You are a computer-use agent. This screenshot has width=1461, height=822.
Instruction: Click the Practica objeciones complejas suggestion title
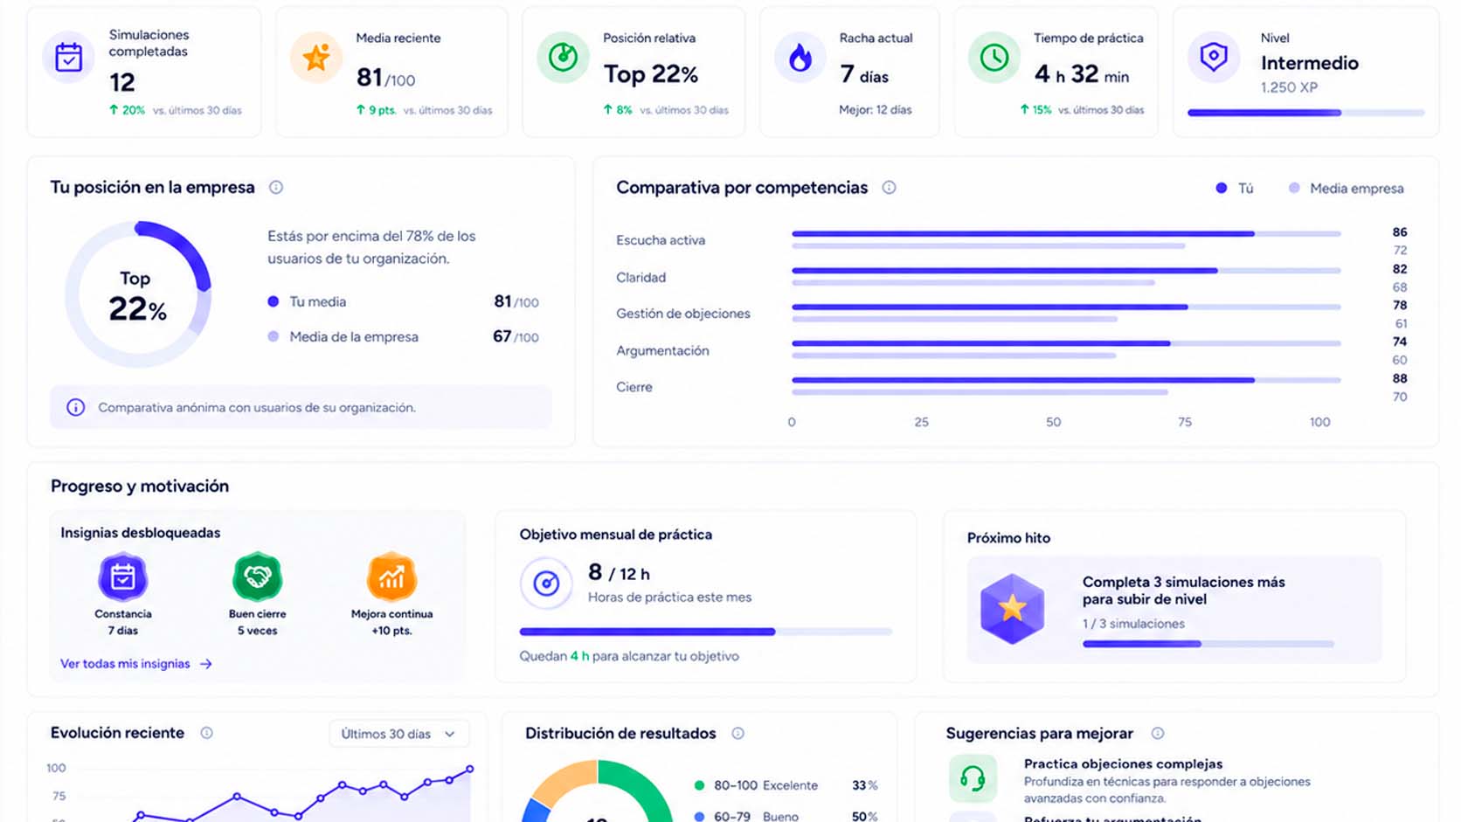[1123, 763]
